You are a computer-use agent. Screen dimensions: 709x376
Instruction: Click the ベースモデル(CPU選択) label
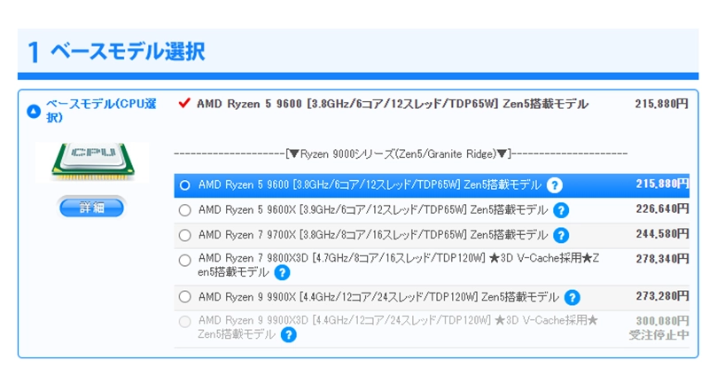tap(101, 110)
